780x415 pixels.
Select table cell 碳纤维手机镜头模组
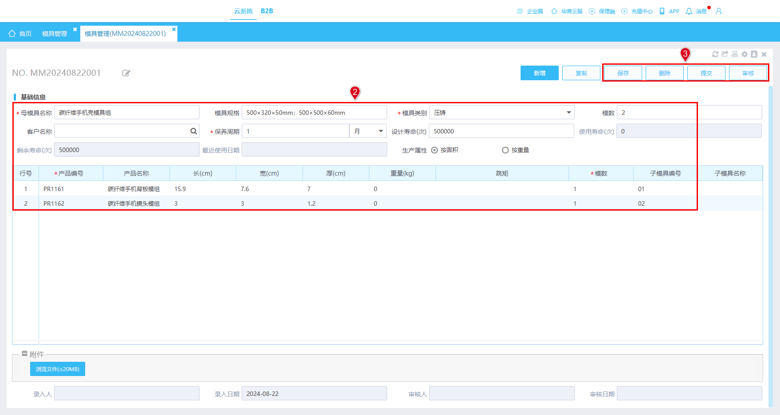click(136, 204)
